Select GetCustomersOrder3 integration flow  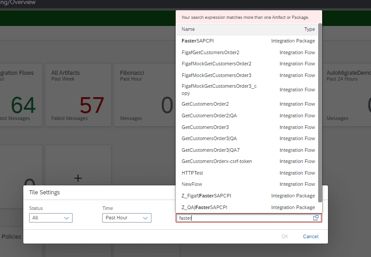click(x=248, y=127)
